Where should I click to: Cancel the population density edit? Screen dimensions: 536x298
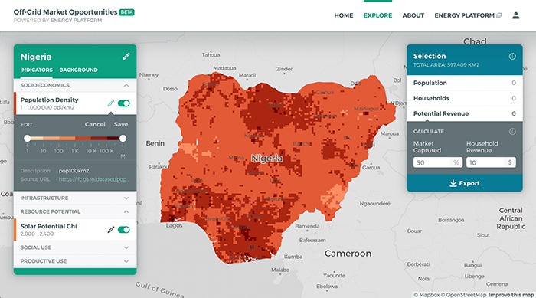[x=95, y=124]
